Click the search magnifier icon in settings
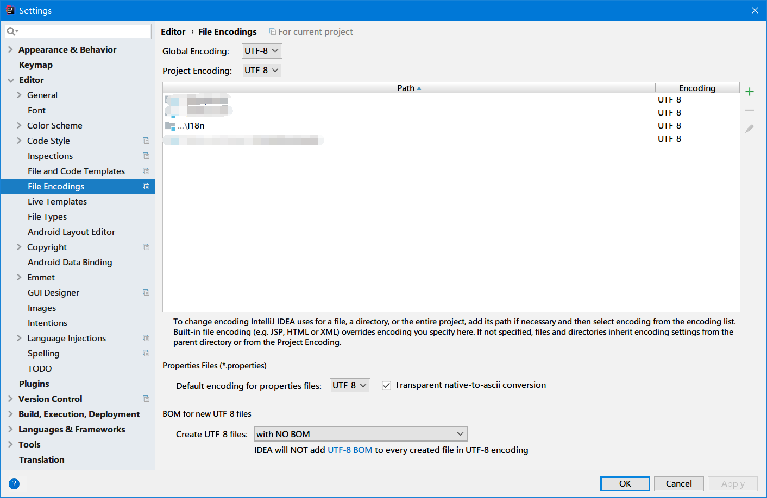The image size is (767, 498). 11,31
